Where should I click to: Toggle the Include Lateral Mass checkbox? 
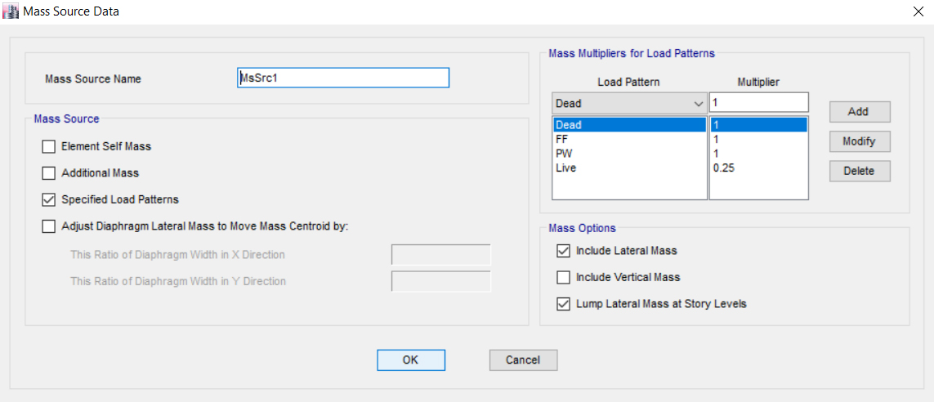pos(563,251)
